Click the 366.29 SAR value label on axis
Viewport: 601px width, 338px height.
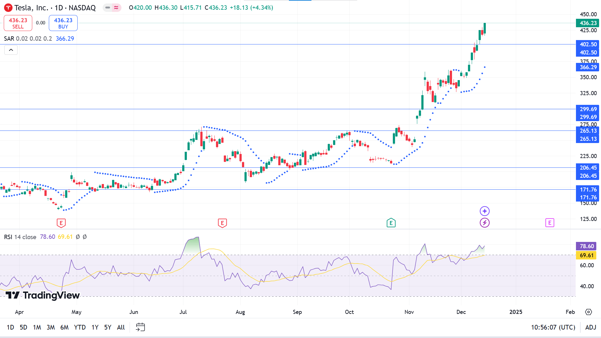pos(588,67)
